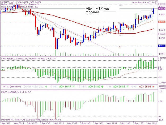Click the 1.9815 price scale value
Viewport: 166px width, 125px height.
tap(162, 30)
